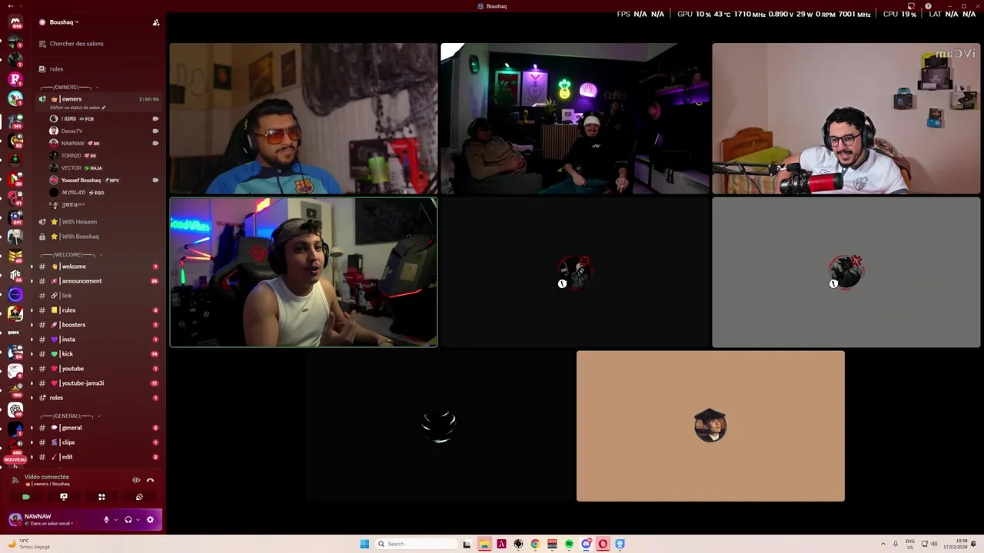Select the grey tile participant avatar
Screen dimensions: 984x553
(846, 272)
